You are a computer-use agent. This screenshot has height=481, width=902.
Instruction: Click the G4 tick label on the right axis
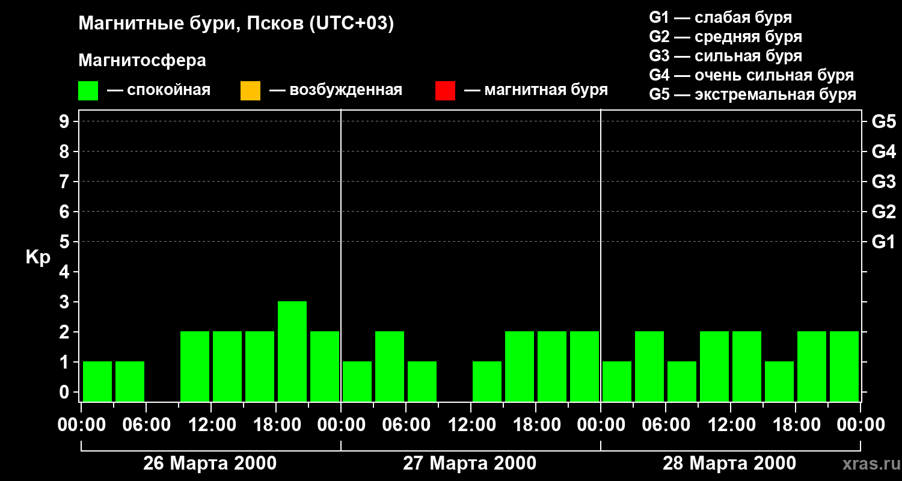click(x=884, y=152)
